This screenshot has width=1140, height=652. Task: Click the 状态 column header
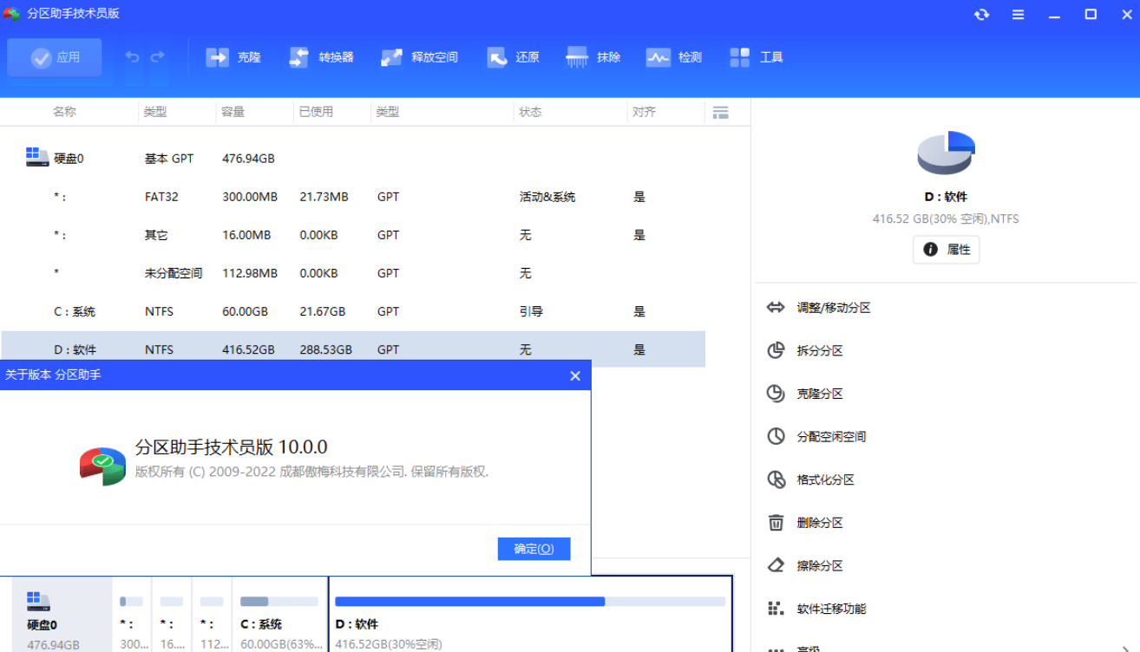point(530,112)
